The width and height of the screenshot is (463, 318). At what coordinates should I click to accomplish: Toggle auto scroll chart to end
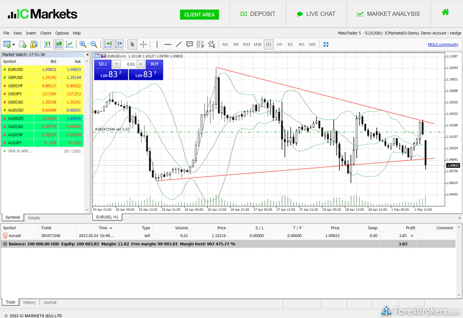coord(108,44)
